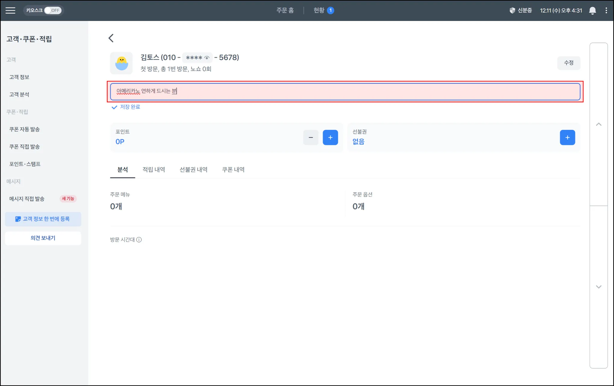This screenshot has height=386, width=614.
Task: Add prepaid voucher with the plus button
Action: click(567, 137)
